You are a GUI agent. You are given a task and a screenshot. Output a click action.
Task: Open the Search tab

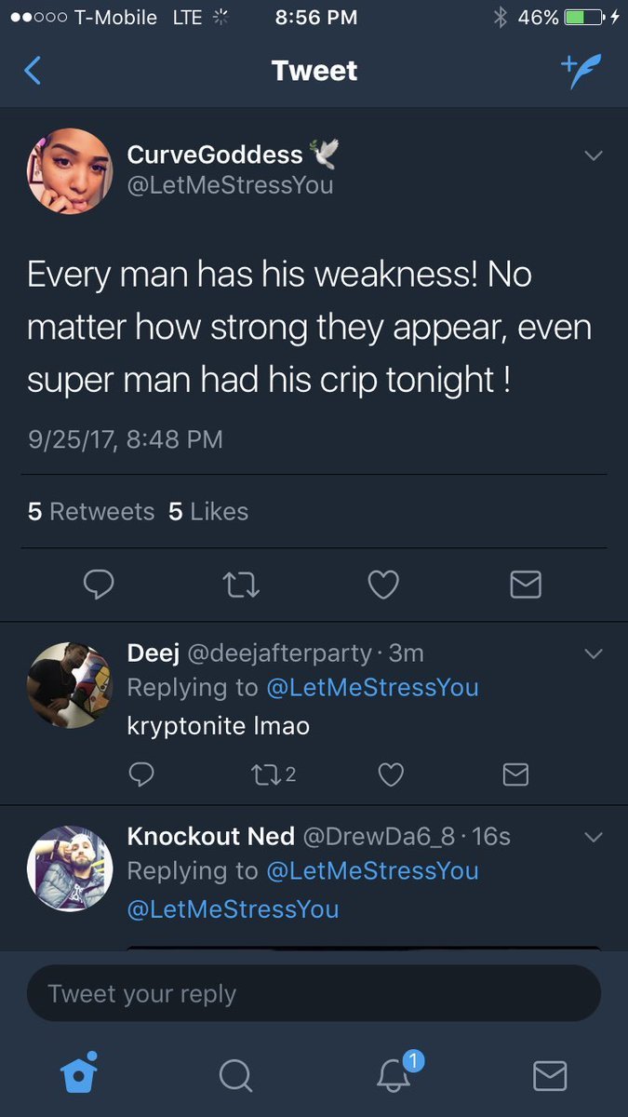235,1075
